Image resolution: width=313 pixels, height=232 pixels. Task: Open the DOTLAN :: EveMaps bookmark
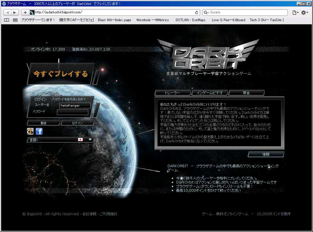(190, 20)
